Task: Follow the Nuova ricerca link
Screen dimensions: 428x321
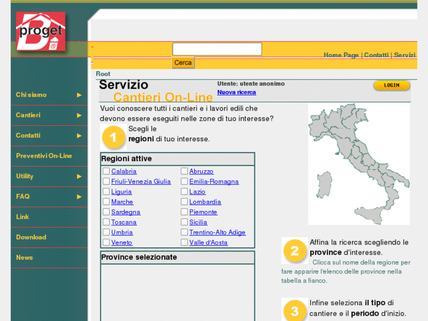Action: pyautogui.click(x=237, y=92)
